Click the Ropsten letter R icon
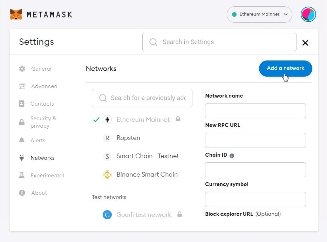The width and height of the screenshot is (327, 242). 107,138
